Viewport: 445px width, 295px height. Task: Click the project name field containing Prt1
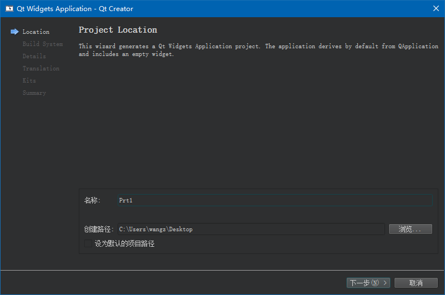tap(275, 200)
